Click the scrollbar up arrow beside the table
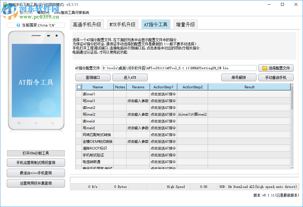This screenshot has height=207, width=303. [x=292, y=85]
